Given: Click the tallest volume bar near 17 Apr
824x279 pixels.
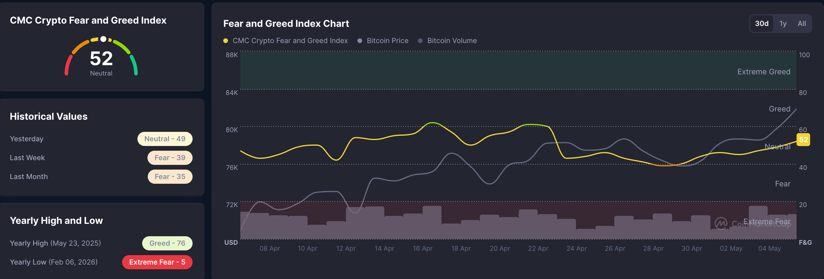Looking at the screenshot, I should [x=432, y=222].
